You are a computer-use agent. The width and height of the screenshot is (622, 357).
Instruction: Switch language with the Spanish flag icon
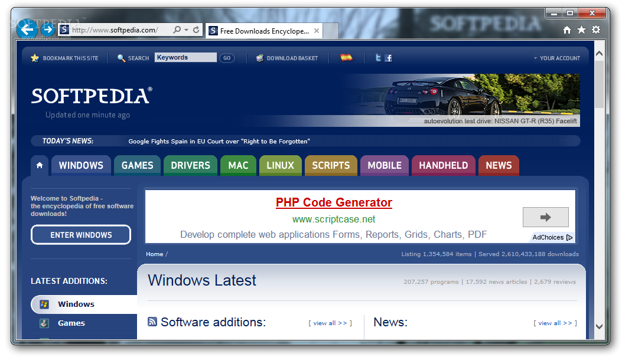pyautogui.click(x=346, y=57)
